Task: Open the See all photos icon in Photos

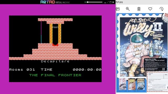Action: tap(118, 9)
